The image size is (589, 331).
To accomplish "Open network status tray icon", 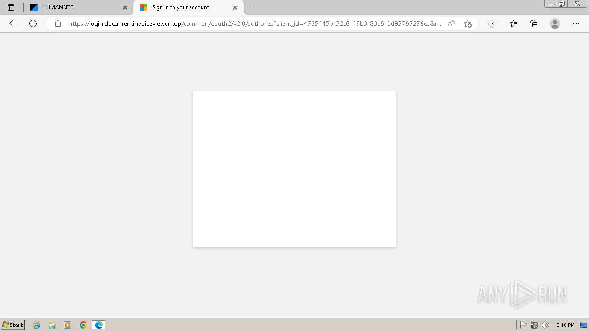I will click(534, 325).
